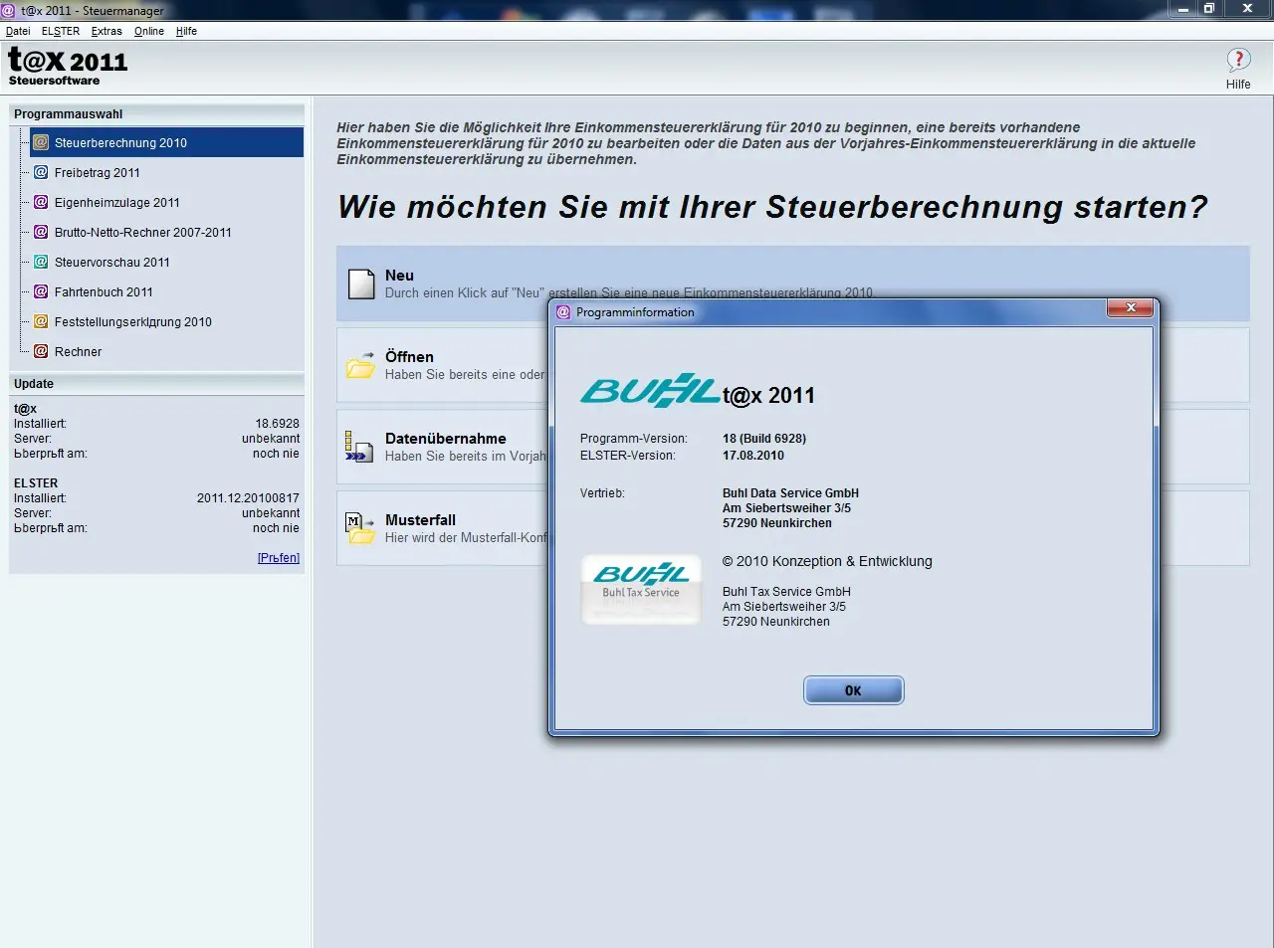The width and height of the screenshot is (1274, 948).
Task: Click the t@x 2011 Steuersoftware logo
Action: click(68, 67)
